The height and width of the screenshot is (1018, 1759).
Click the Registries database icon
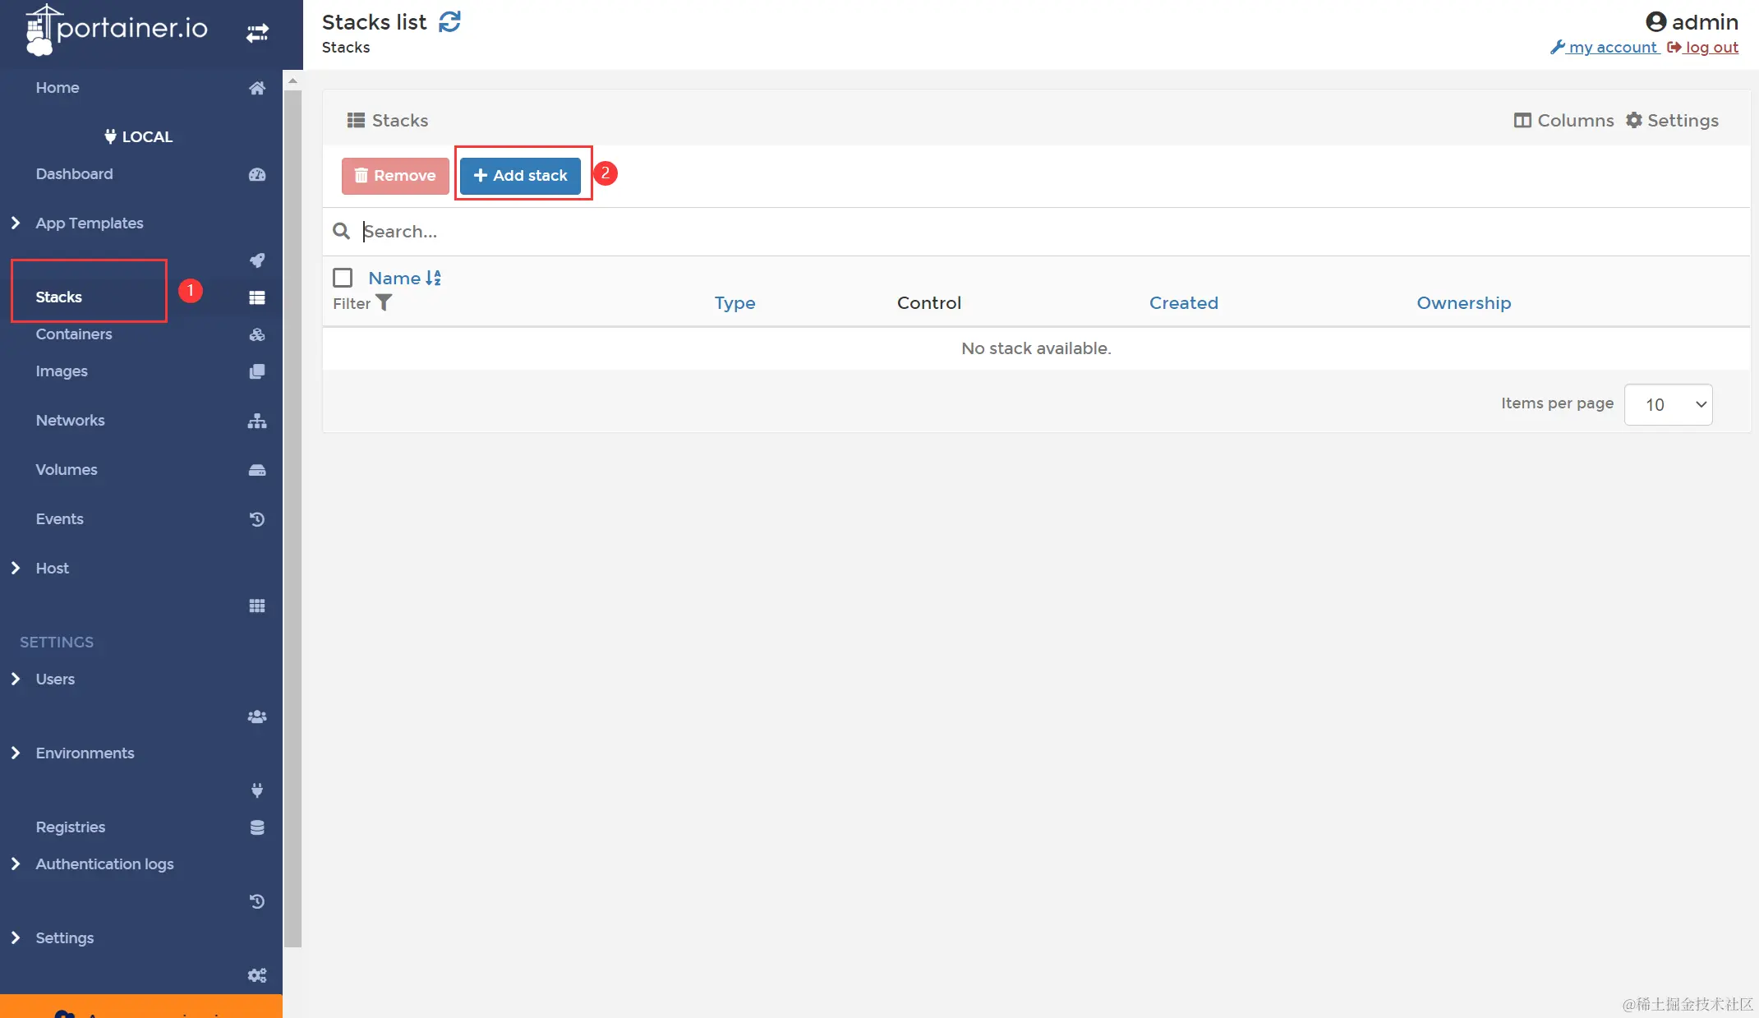pyautogui.click(x=257, y=827)
